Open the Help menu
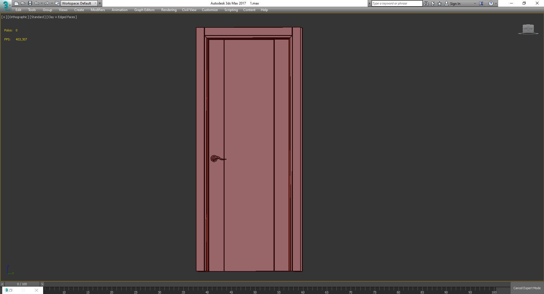Screen dimensions: 544x294 (264, 10)
